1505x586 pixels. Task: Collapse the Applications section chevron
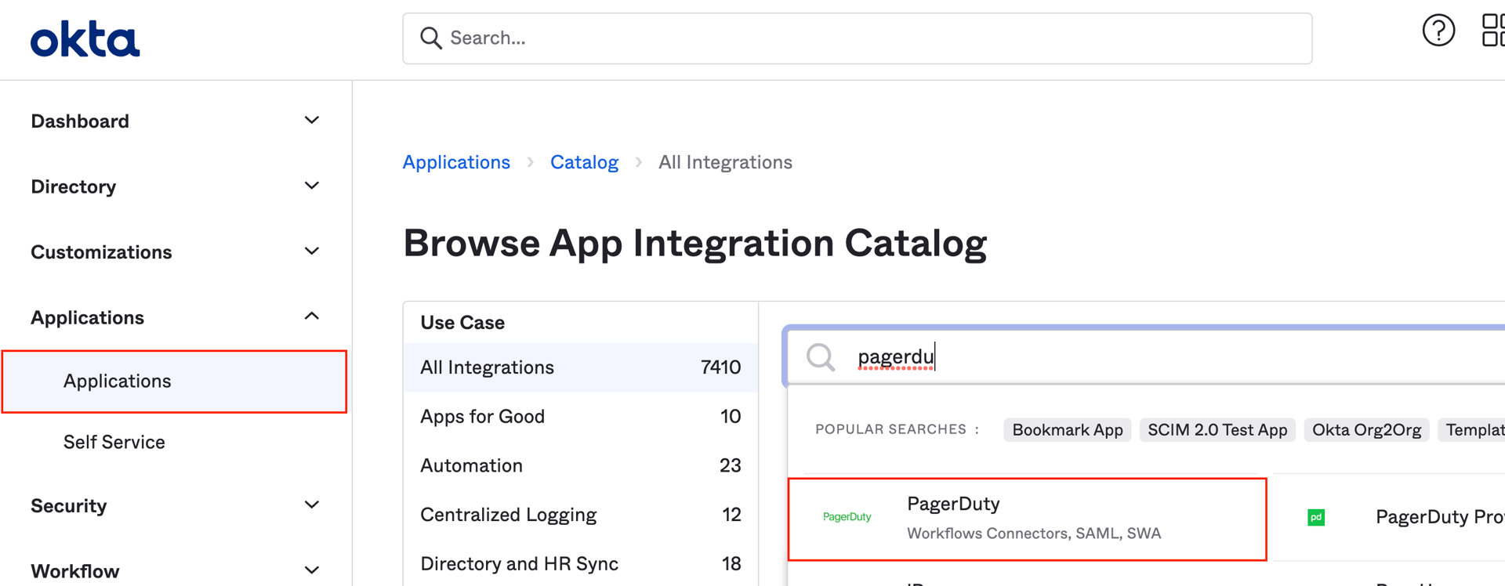311,317
